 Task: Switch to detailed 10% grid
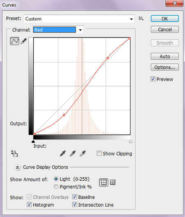tap(113, 182)
